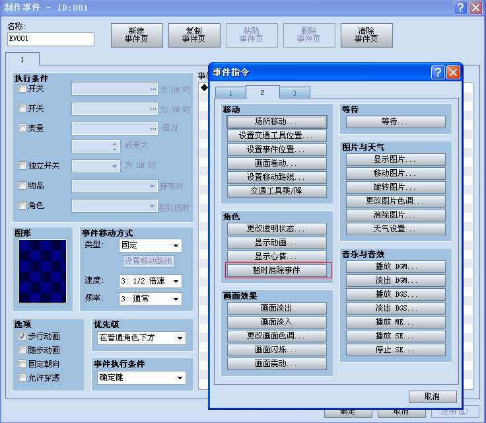Image resolution: width=486 pixels, height=423 pixels.
Task: Click the 淡出 BGM command
Action: tap(396, 280)
